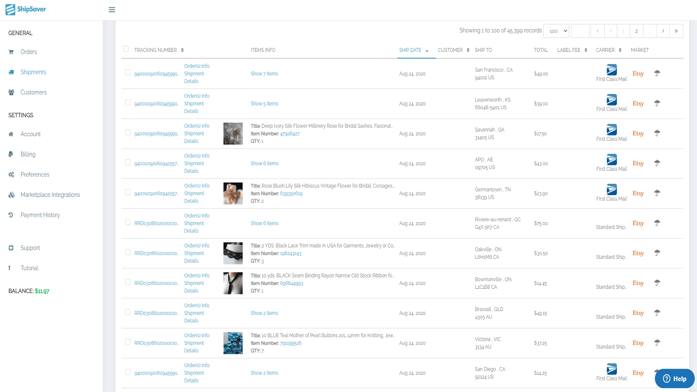Click the Payment History clock icon
The height and width of the screenshot is (392, 697).
click(x=11, y=215)
